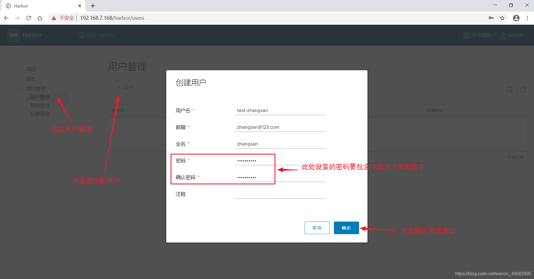Refresh the user list
This screenshot has width=534, height=279.
click(523, 90)
